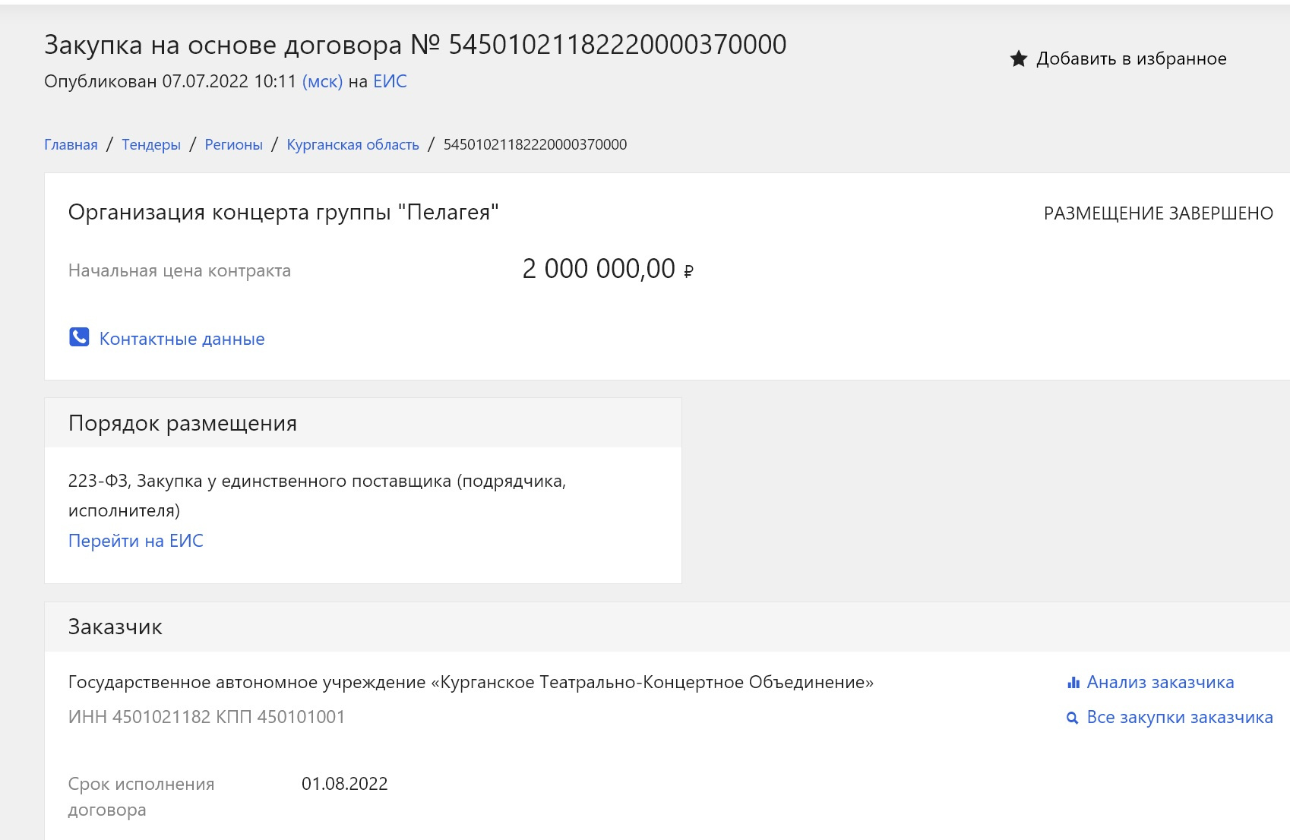Click the customer organization name

pos(471,682)
